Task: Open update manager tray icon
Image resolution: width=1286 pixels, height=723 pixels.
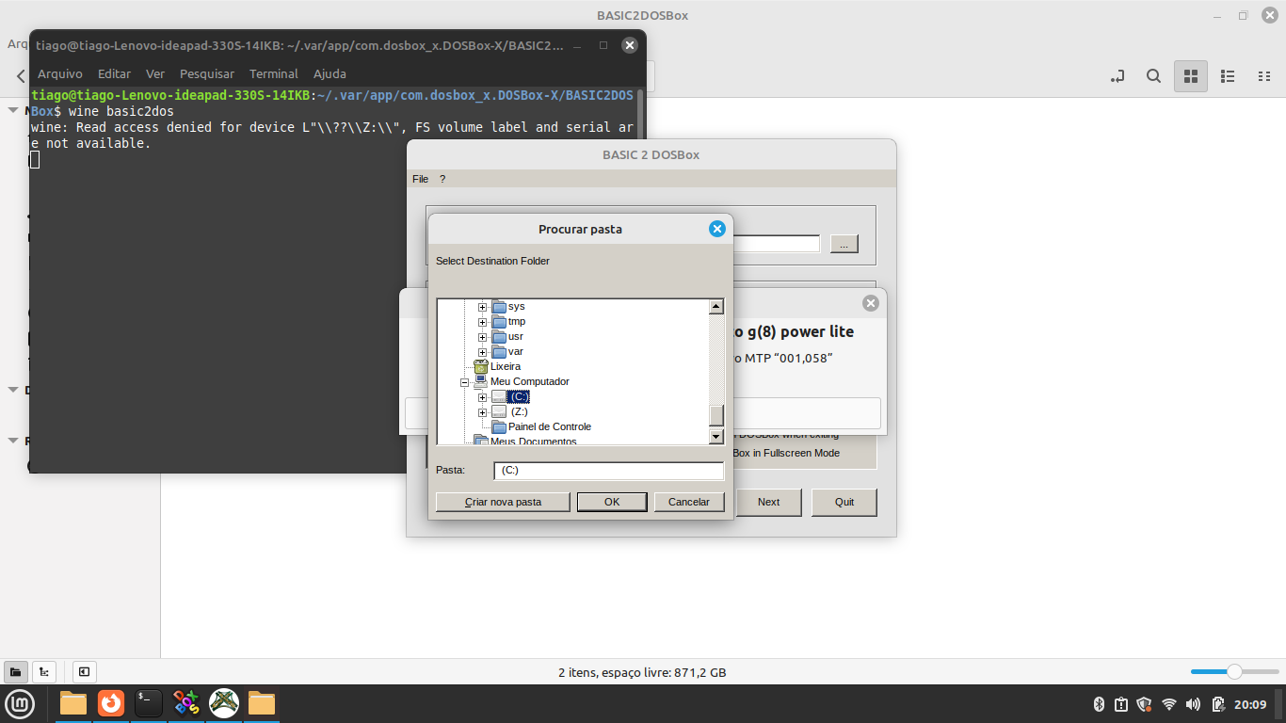Action: click(1121, 704)
